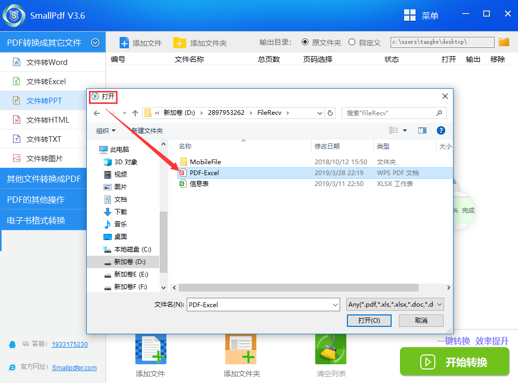Click the 文件名 input field
Viewport: 518px width, 383px height.
[x=263, y=305]
